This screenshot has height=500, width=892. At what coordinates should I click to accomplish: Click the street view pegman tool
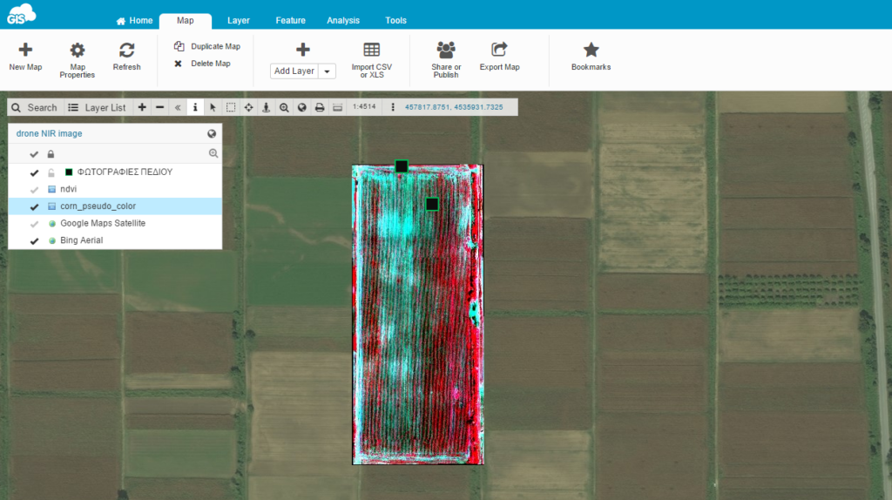[x=266, y=107]
